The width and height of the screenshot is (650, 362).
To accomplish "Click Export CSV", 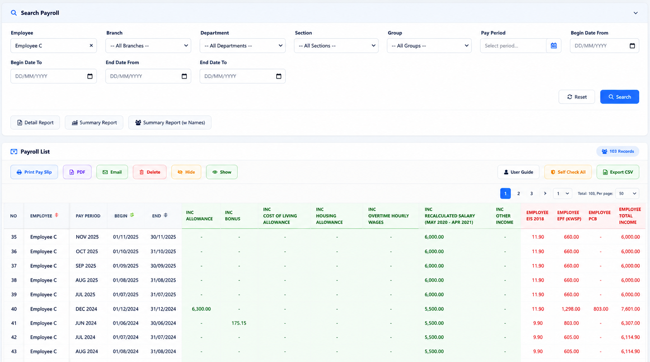I will pyautogui.click(x=617, y=172).
